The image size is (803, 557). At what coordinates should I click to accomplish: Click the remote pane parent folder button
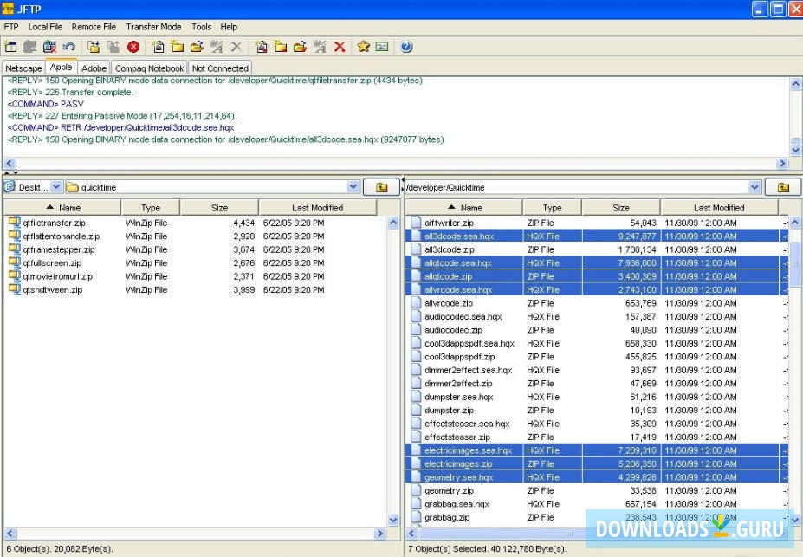pyautogui.click(x=783, y=187)
